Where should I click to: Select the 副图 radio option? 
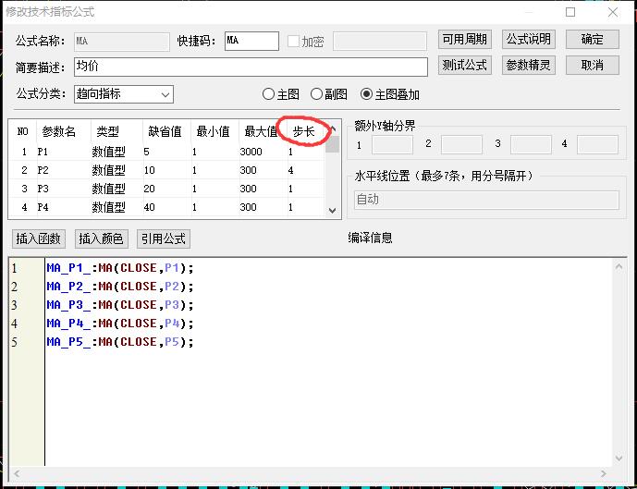tap(316, 94)
